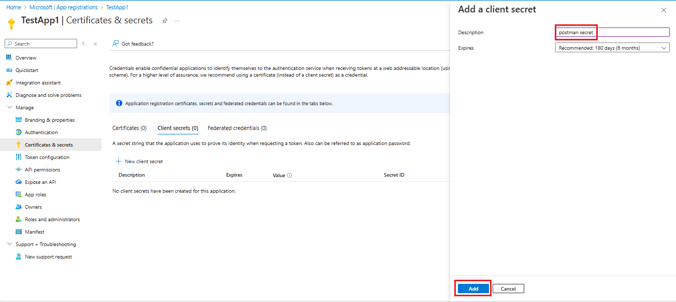Pin the Certificates & secrets page
The height and width of the screenshot is (302, 676).
[165, 21]
